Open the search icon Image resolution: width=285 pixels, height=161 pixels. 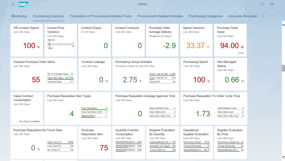pos(262,4)
